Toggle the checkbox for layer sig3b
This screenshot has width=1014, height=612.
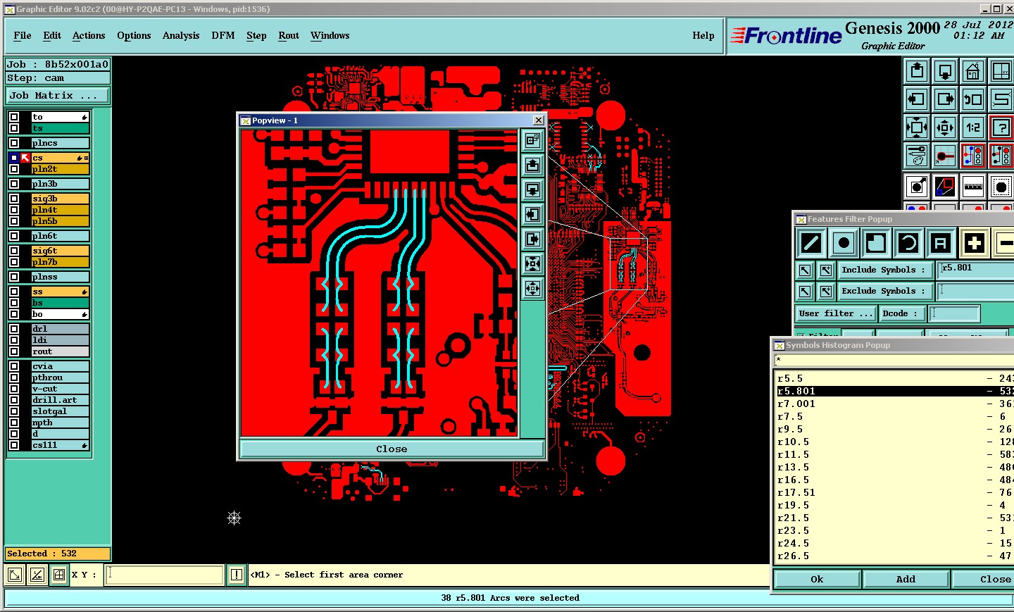pos(14,199)
